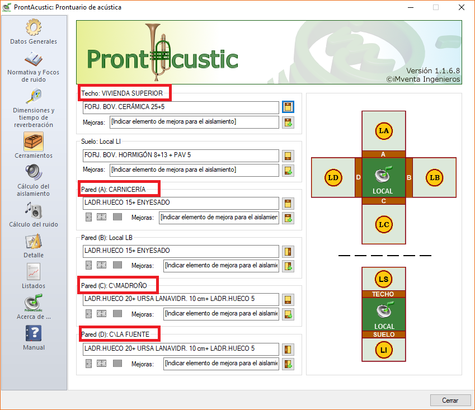Select the LI lower room in diagram

[x=383, y=350]
